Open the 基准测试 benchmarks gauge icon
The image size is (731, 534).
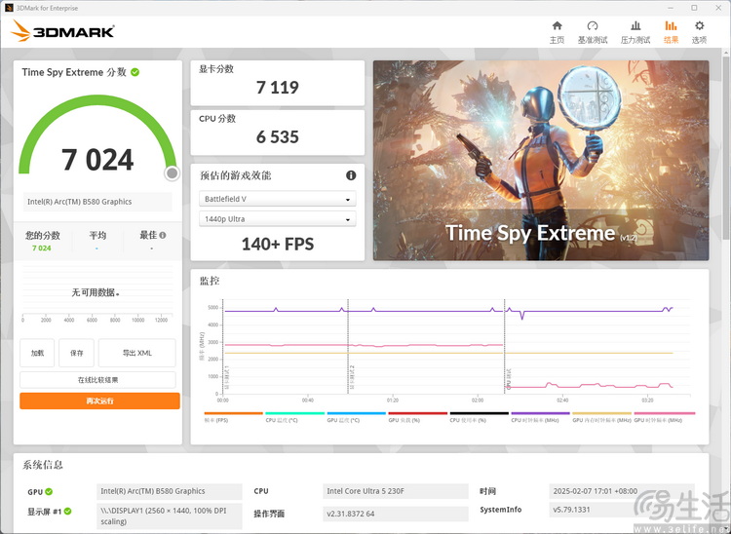tap(593, 26)
